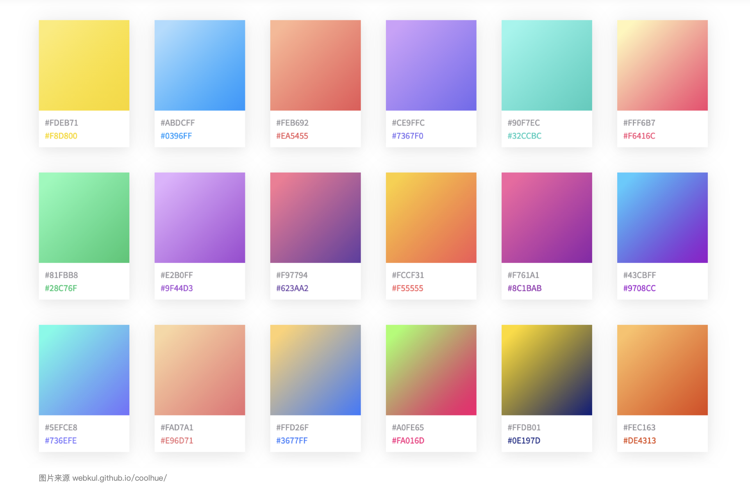Click the #FEC163 hex code label
This screenshot has height=501, width=750.
639,428
